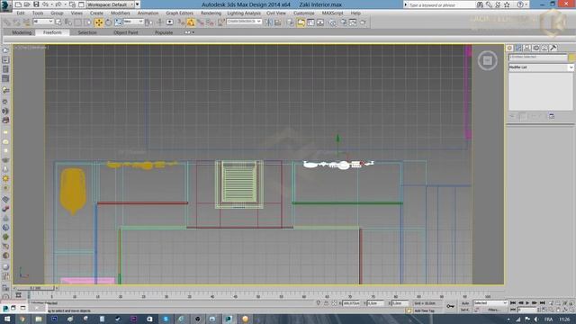The width and height of the screenshot is (576, 324).
Task: Select the Select and Rotate tool
Action: click(x=108, y=22)
